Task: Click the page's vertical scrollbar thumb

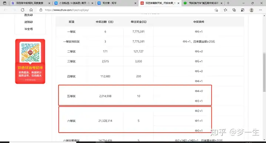Action: coord(264,72)
